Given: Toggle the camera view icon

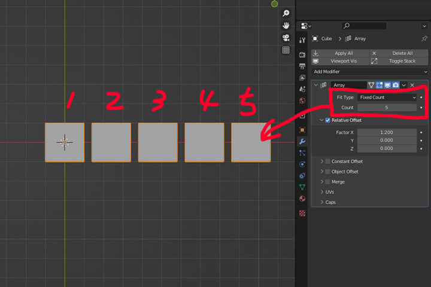Looking at the screenshot, I should click(x=286, y=38).
